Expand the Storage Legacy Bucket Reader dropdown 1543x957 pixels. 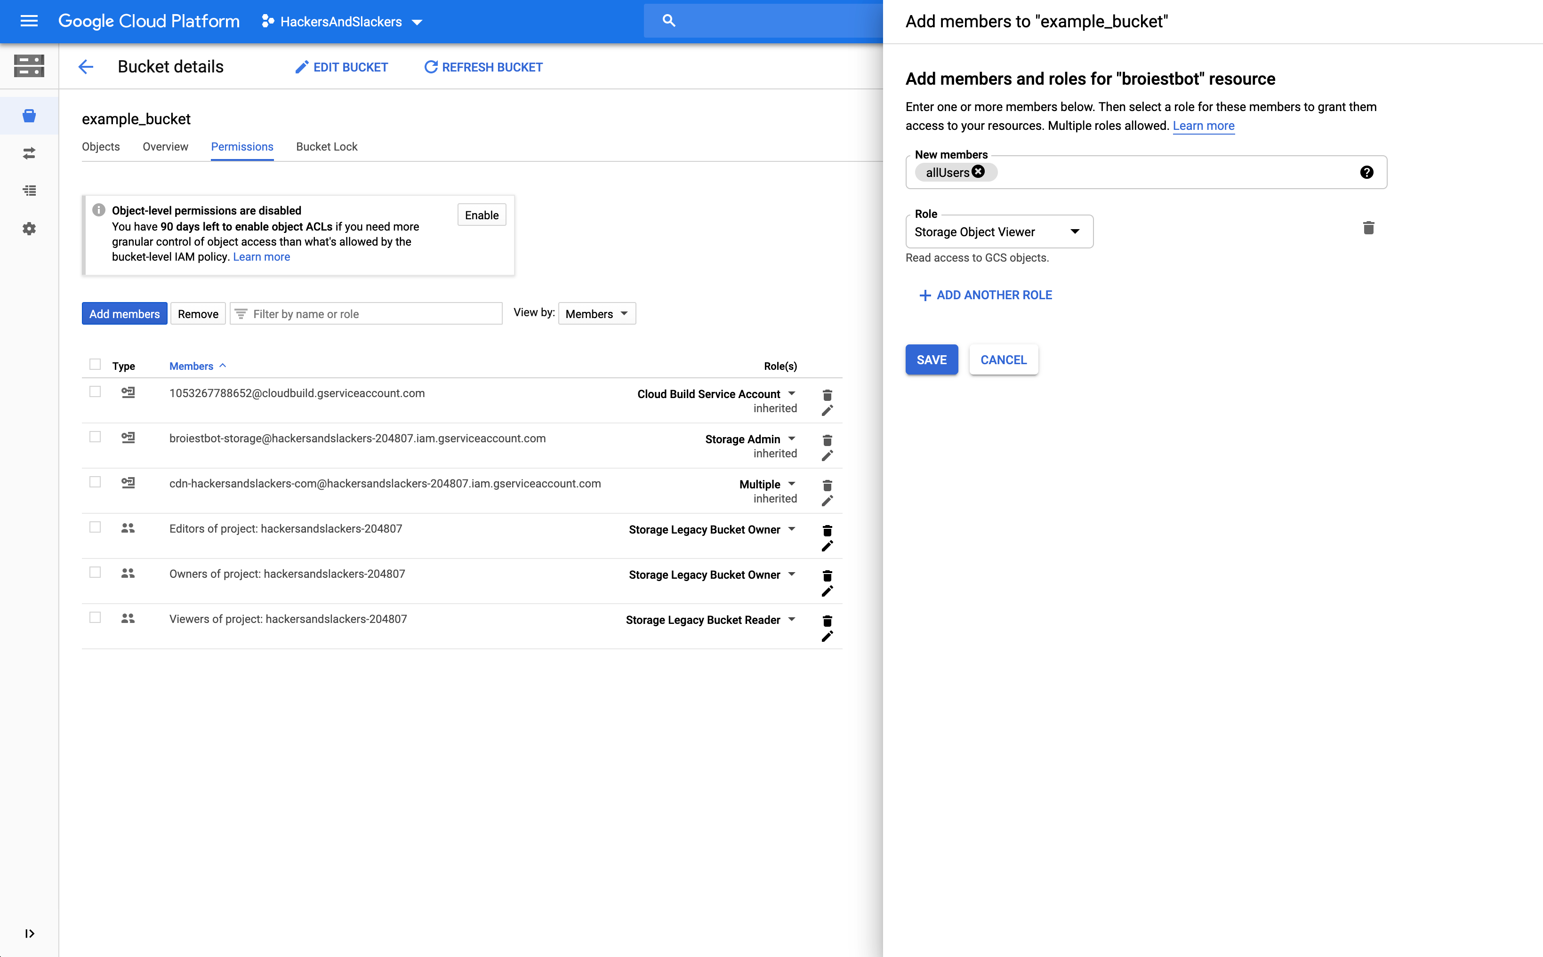[x=791, y=620]
